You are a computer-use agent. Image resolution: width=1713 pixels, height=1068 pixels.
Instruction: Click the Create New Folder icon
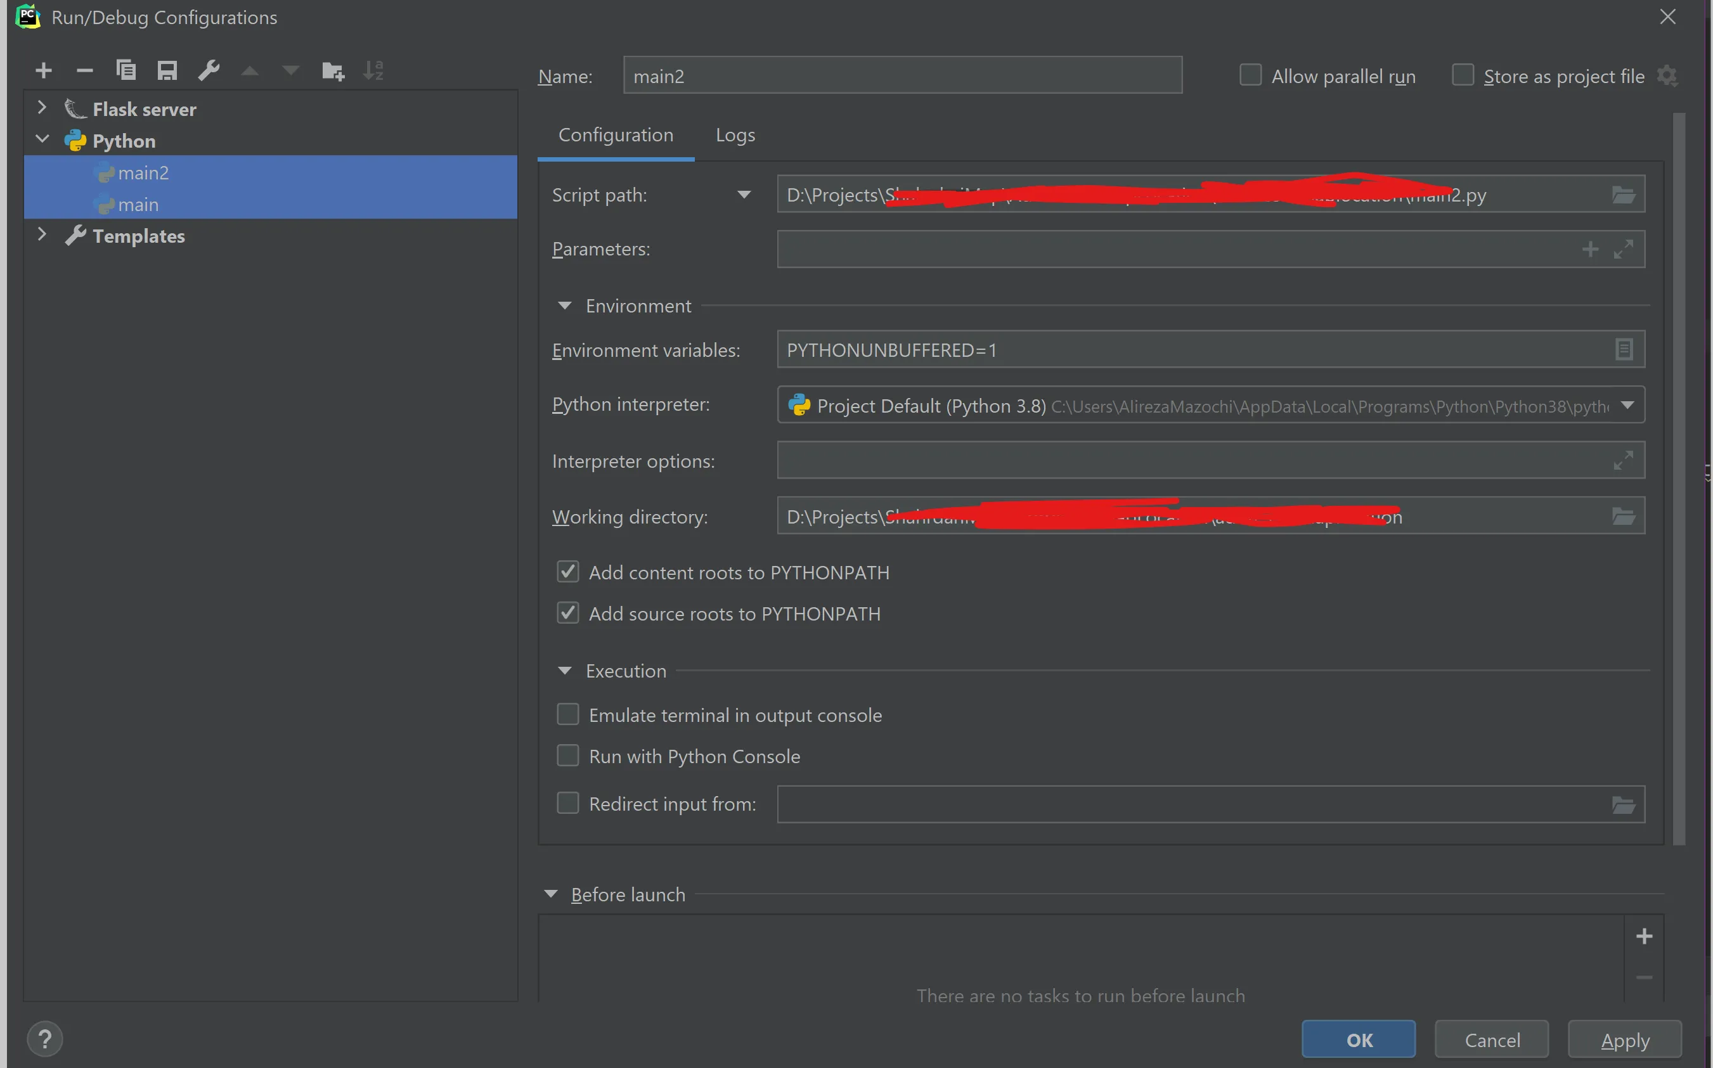pos(332,70)
